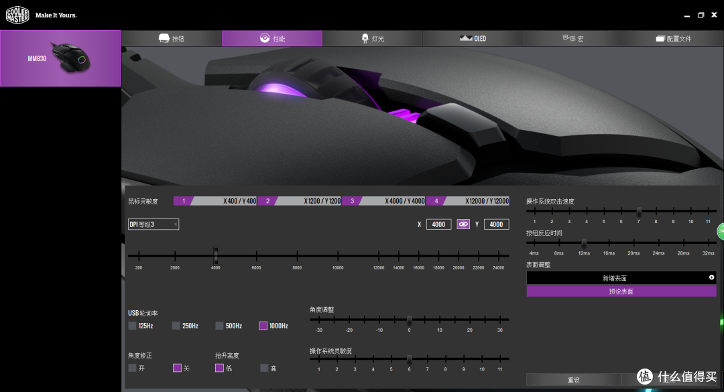The width and height of the screenshot is (724, 392).
Task: Click the 操作系统双击速度 slider handle
Action: pyautogui.click(x=639, y=212)
